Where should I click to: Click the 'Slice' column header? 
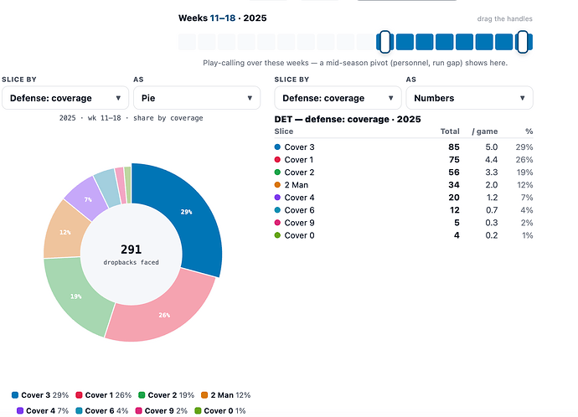pyautogui.click(x=284, y=131)
